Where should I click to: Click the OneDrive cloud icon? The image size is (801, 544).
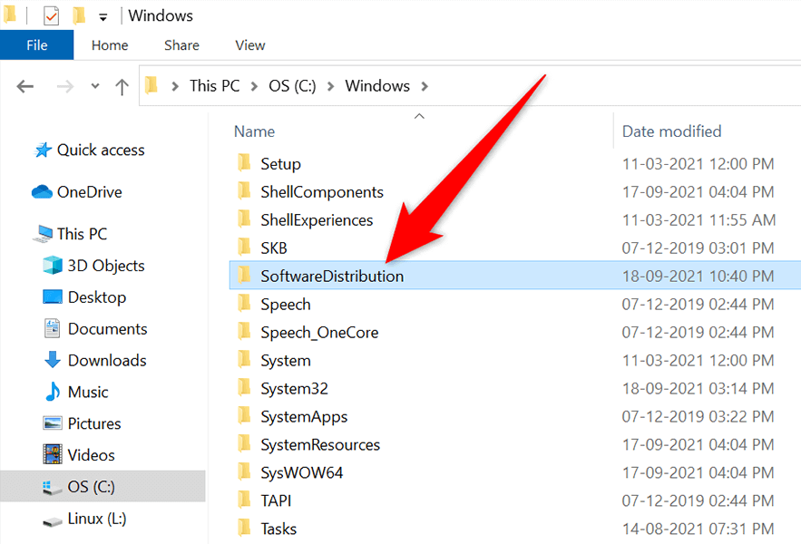pos(42,192)
